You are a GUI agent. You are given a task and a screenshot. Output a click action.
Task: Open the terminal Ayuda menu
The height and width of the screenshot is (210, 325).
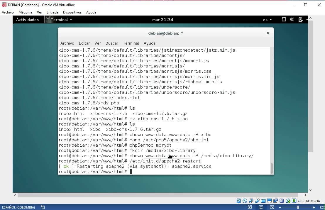click(x=149, y=43)
